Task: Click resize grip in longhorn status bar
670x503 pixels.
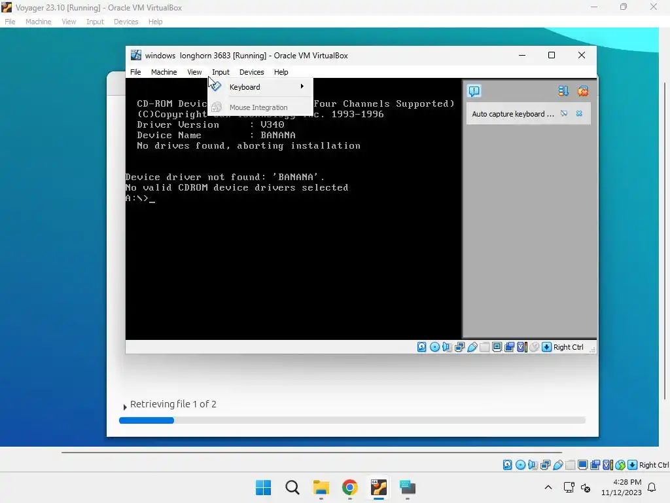Action: [x=592, y=350]
